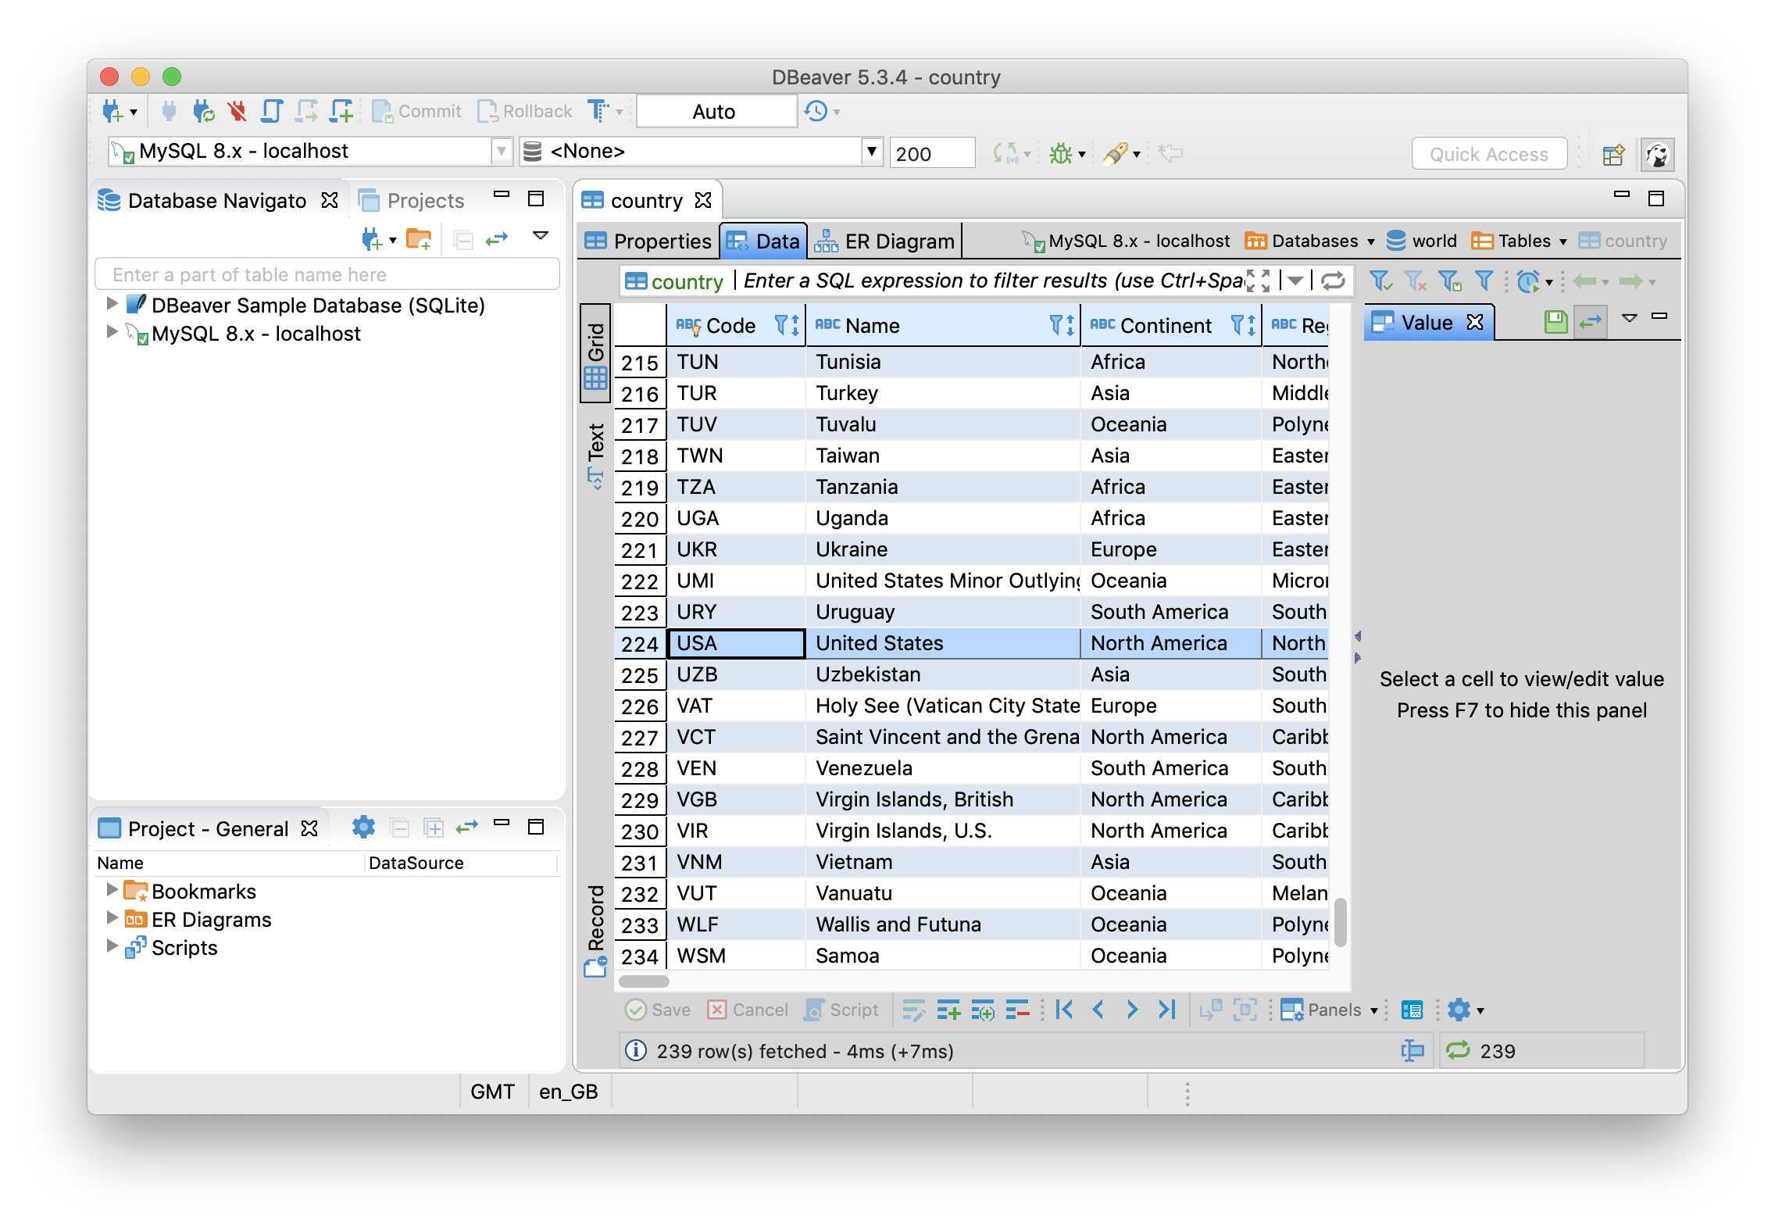
Task: Click the ER Diagram tab icon
Action: (828, 240)
